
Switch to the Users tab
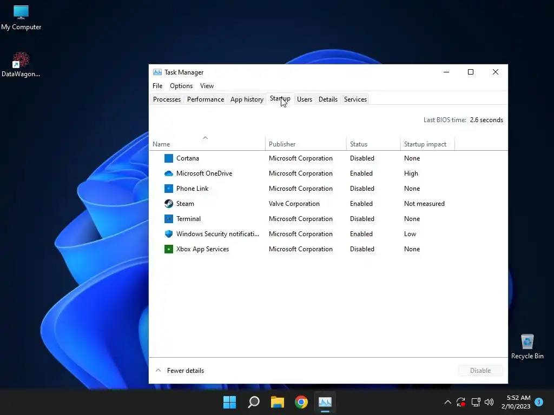(305, 99)
